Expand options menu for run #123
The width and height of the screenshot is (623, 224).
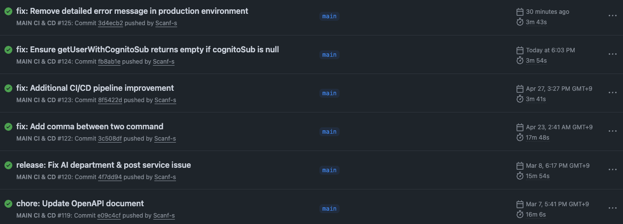612,93
